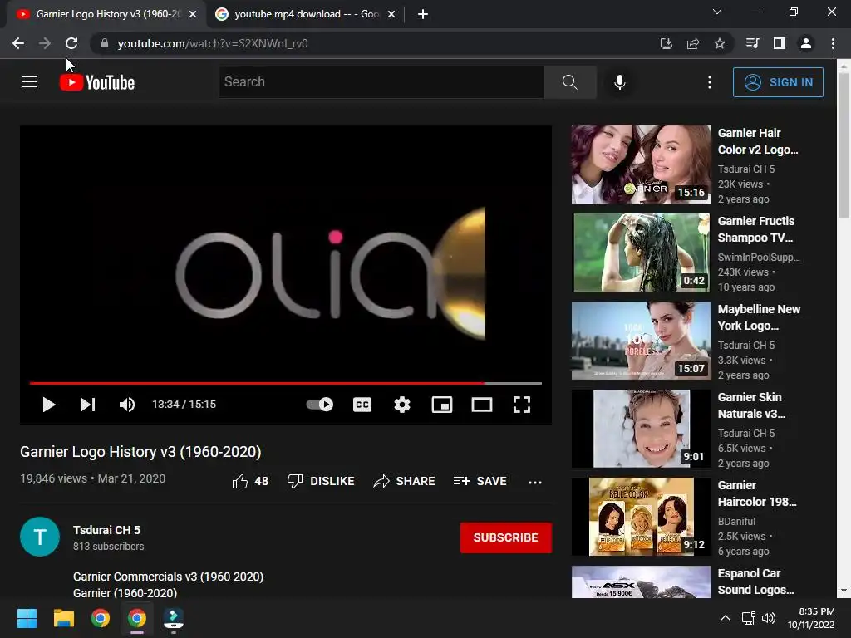
Task: Install app icon in address bar
Action: pos(666,43)
